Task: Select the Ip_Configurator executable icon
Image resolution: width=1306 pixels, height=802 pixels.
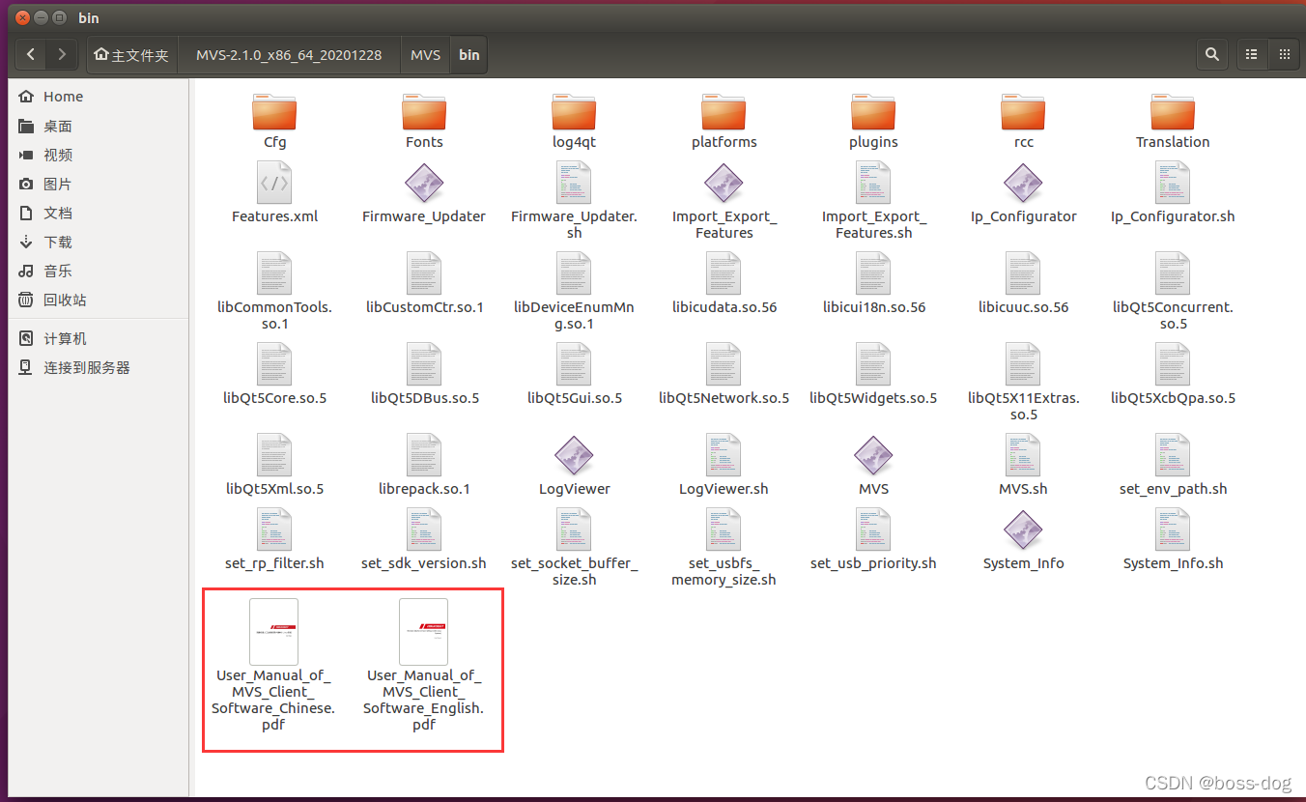Action: point(1023,183)
